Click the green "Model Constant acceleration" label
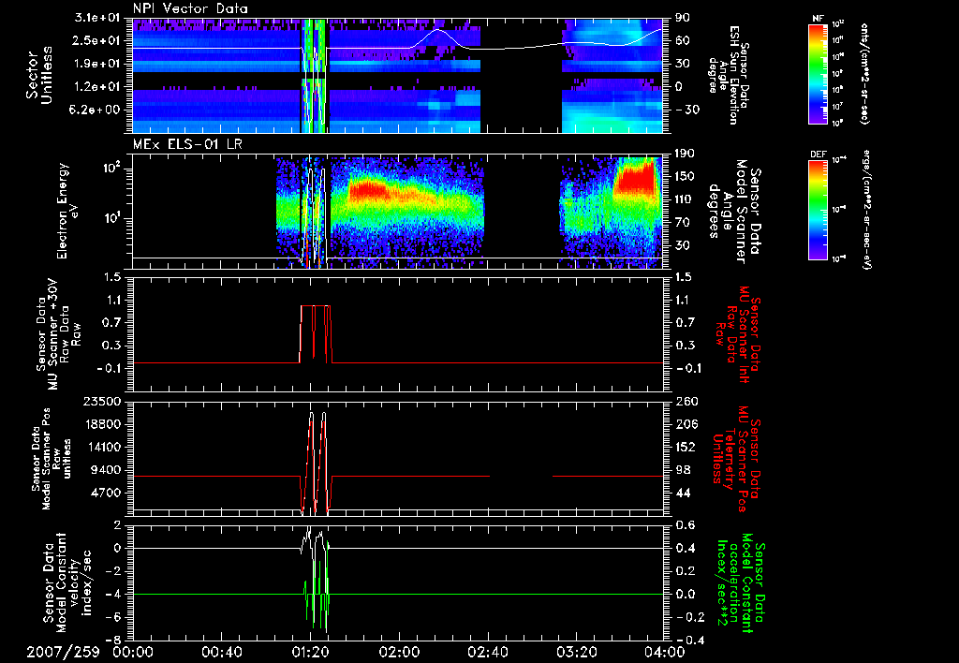The height and width of the screenshot is (663, 959). 740,582
